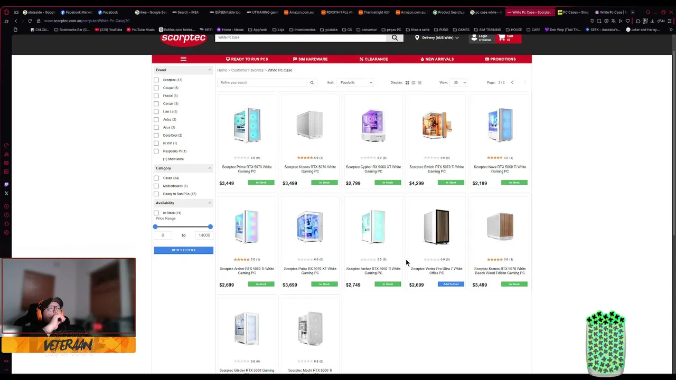Open Scorptec Prime RTX 5070 White Gaming PC

pos(247,169)
